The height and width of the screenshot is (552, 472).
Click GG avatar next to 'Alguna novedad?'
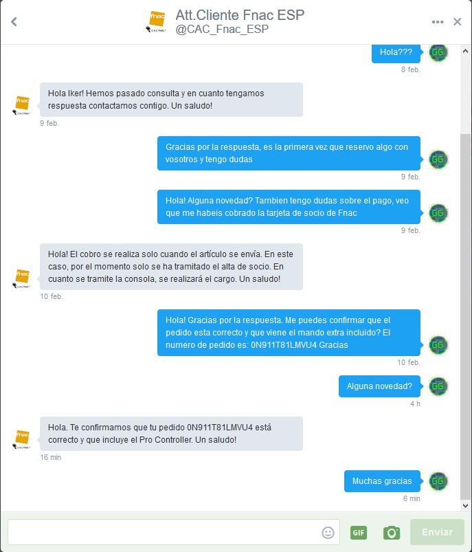438,386
